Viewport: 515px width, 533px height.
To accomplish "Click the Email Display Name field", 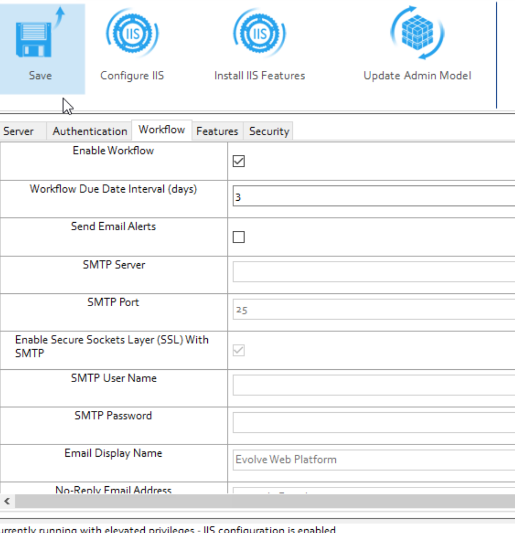I will [373, 460].
